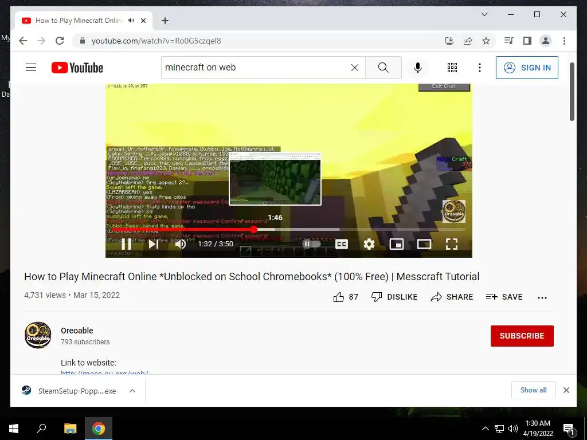Share the video
This screenshot has width=587, height=440.
tap(452, 297)
